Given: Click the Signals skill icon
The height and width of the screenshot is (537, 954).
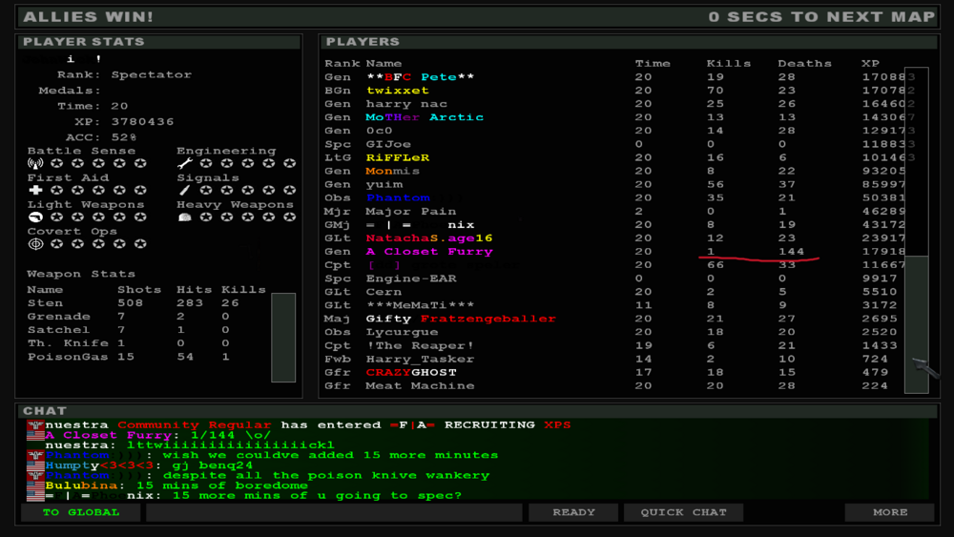Looking at the screenshot, I should pos(185,190).
